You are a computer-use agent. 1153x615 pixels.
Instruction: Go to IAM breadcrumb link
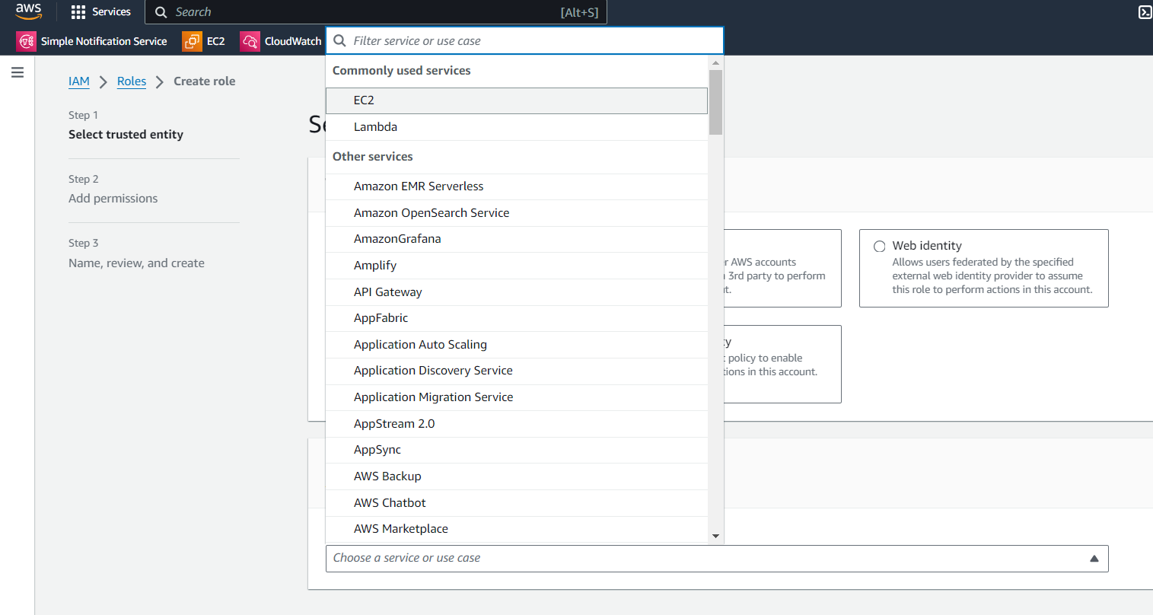point(79,81)
